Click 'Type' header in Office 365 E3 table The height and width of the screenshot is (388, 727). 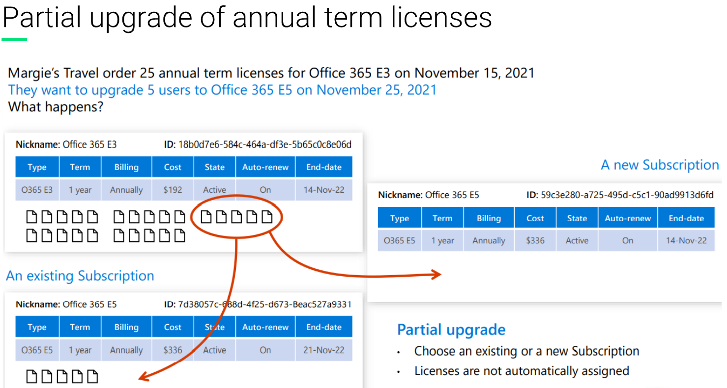pos(37,167)
